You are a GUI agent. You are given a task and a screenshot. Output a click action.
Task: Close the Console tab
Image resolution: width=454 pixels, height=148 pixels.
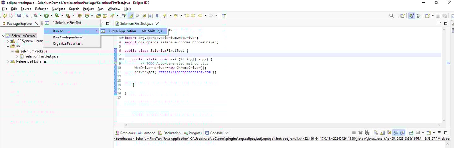(226, 133)
